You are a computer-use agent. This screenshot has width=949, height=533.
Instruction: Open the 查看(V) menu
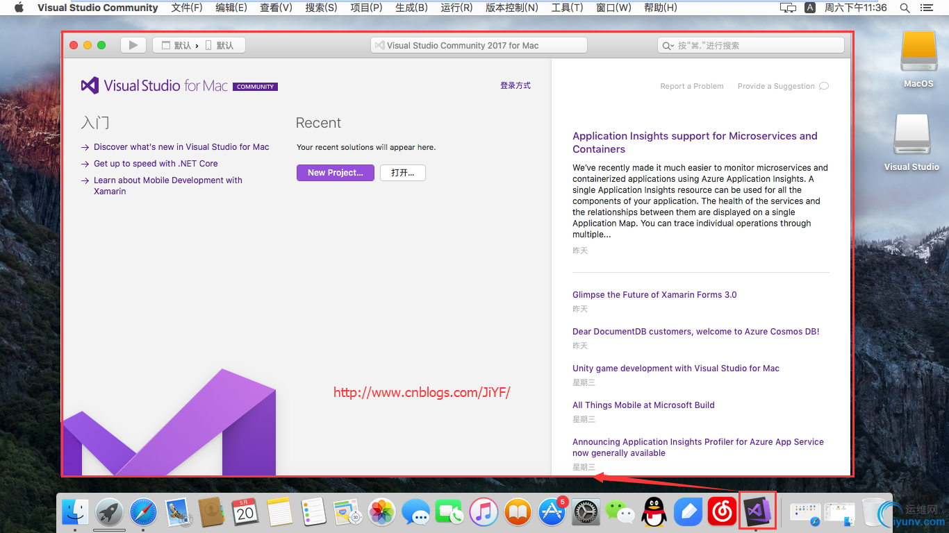[x=276, y=8]
